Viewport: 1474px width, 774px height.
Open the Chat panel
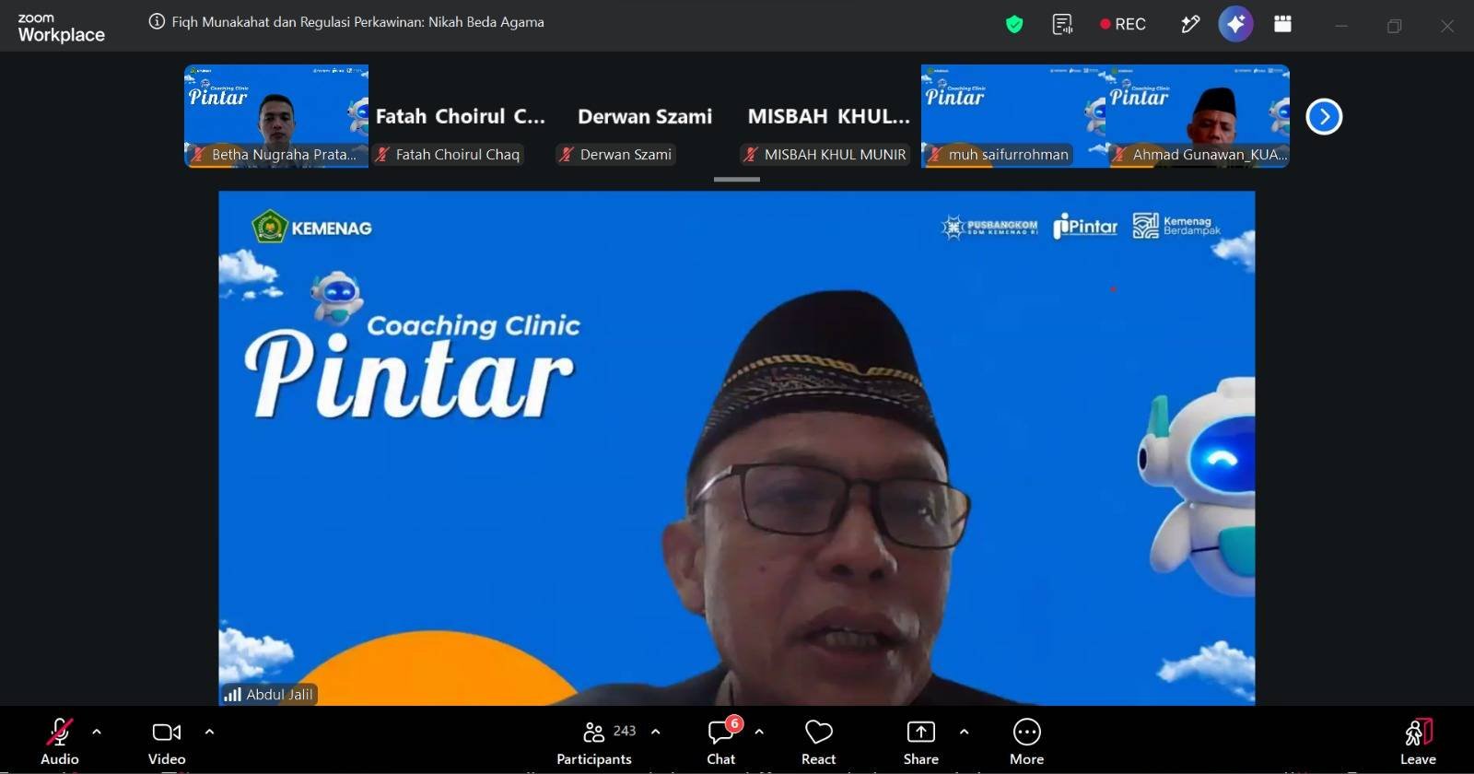pyautogui.click(x=721, y=741)
